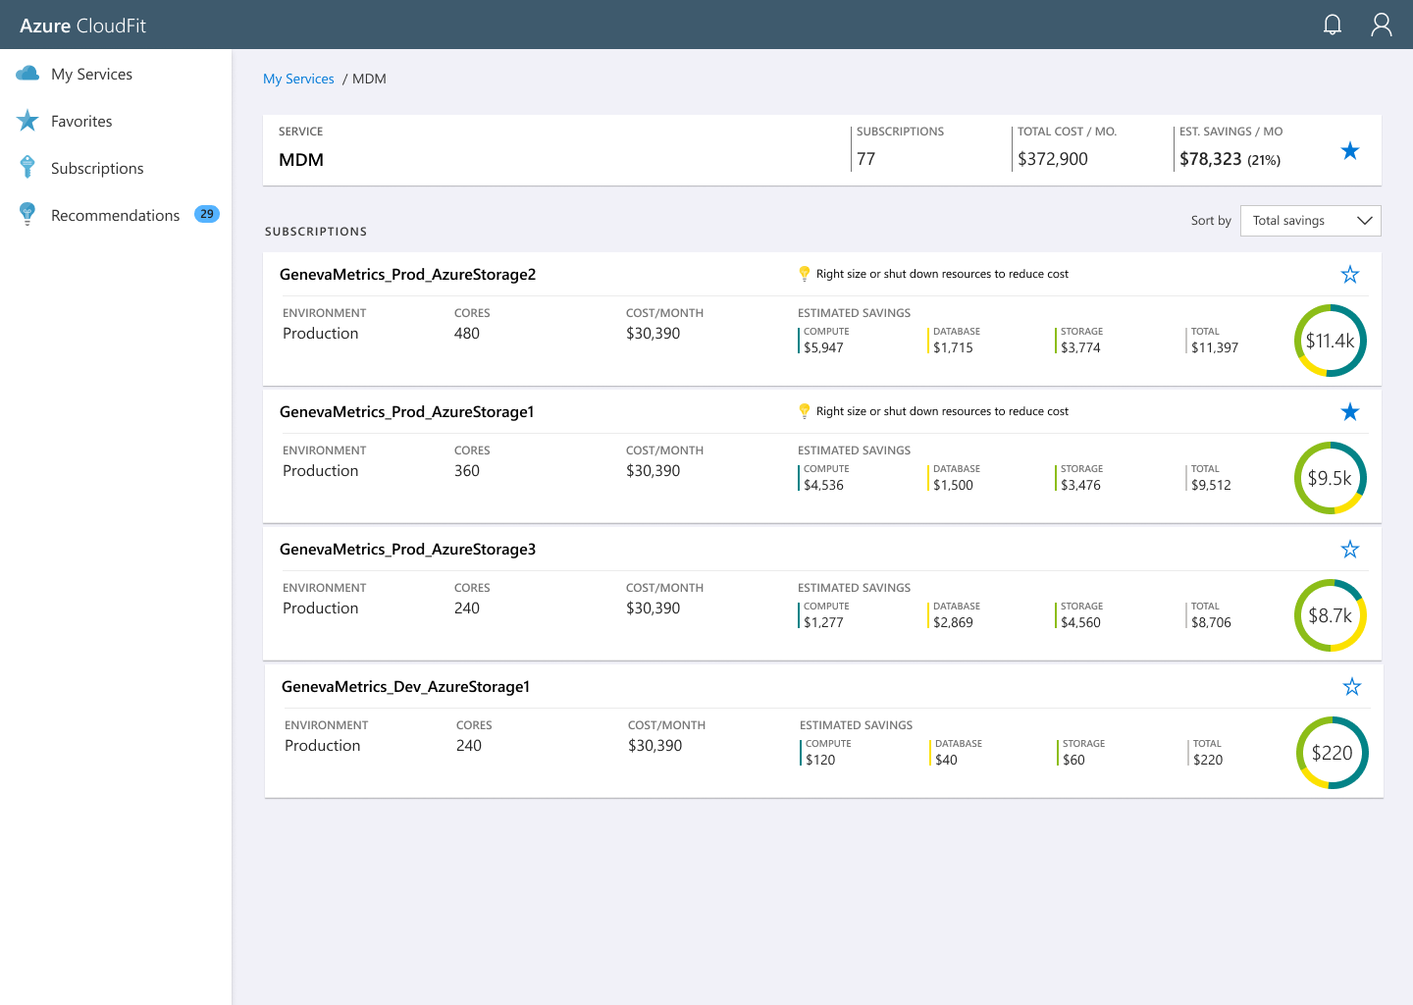Image resolution: width=1413 pixels, height=1005 pixels.
Task: Favorite GenevaMetrics_Prod_AzureStorage2 with its star
Action: (x=1350, y=274)
